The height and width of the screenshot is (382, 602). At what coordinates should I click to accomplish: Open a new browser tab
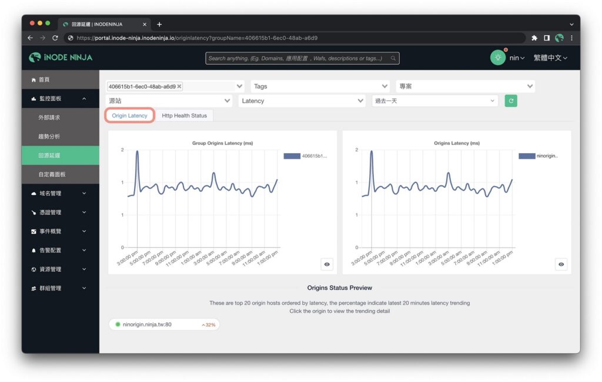(159, 24)
